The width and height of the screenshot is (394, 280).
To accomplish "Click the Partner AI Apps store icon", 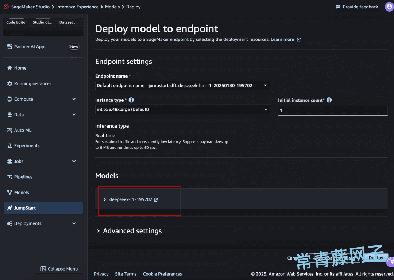I will [9, 47].
